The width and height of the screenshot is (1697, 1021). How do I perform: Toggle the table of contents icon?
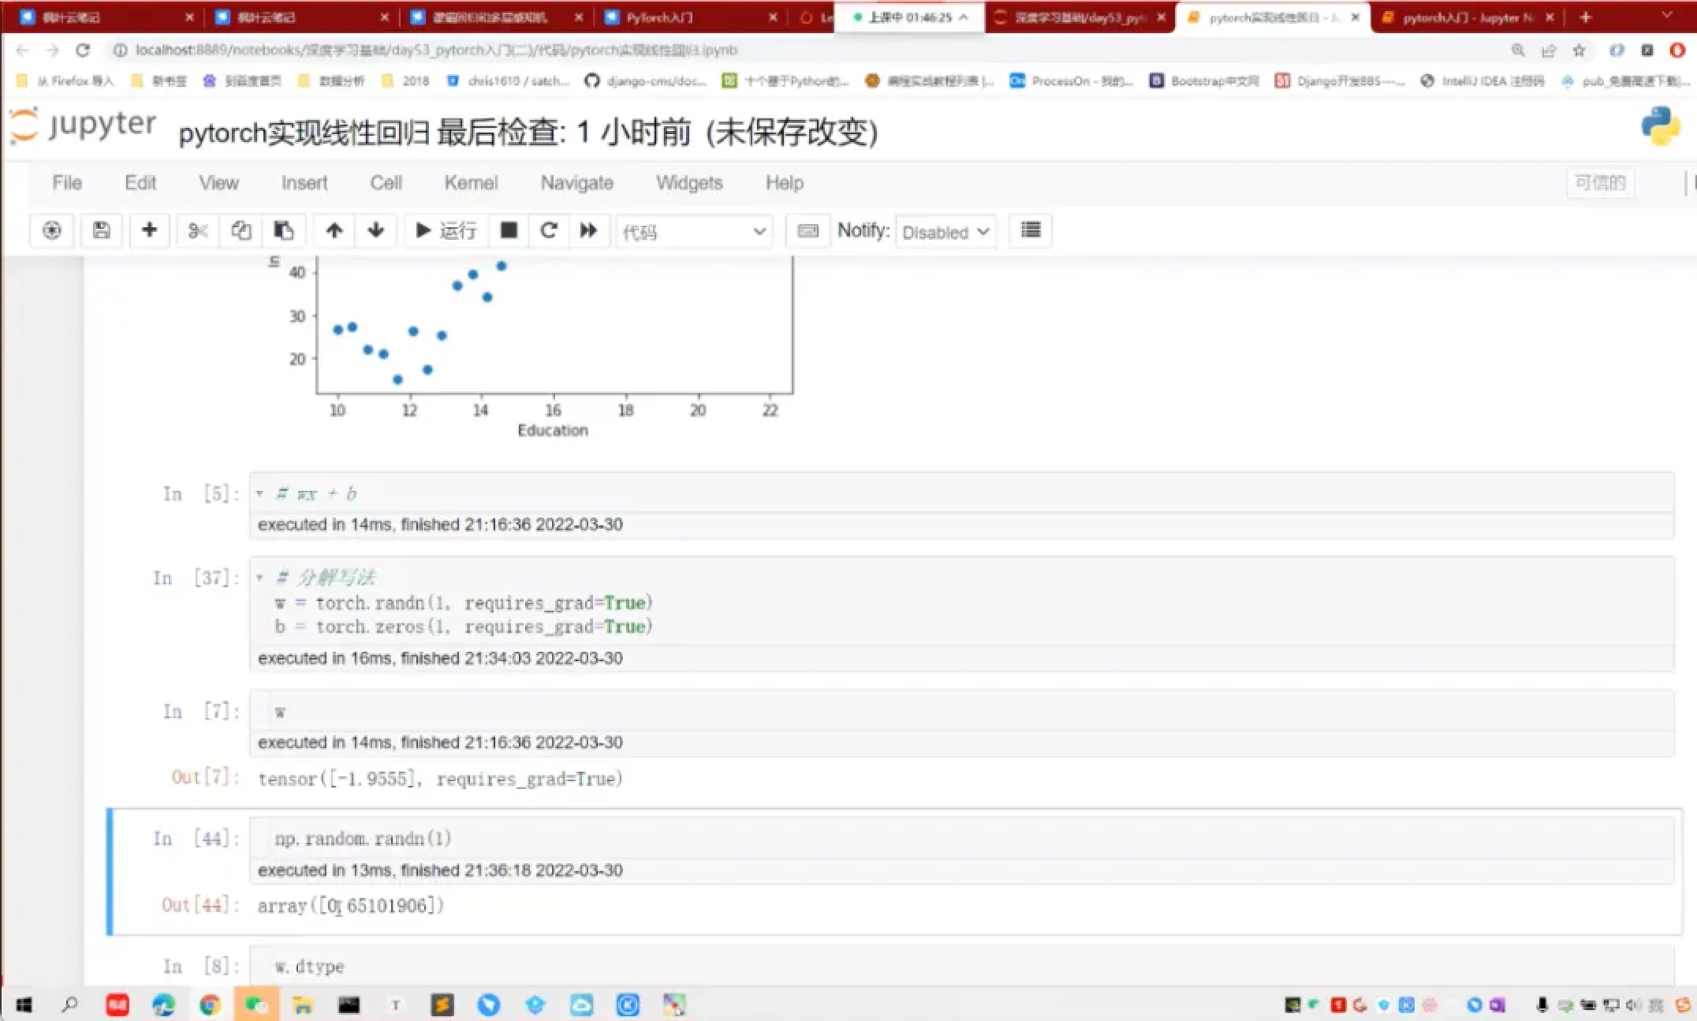point(1030,230)
